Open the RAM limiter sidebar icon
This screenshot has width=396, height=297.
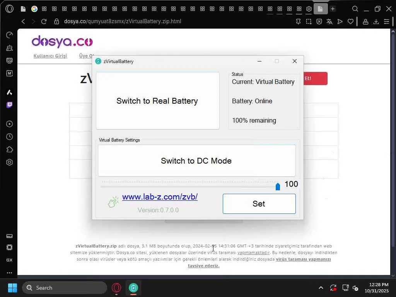9,236
